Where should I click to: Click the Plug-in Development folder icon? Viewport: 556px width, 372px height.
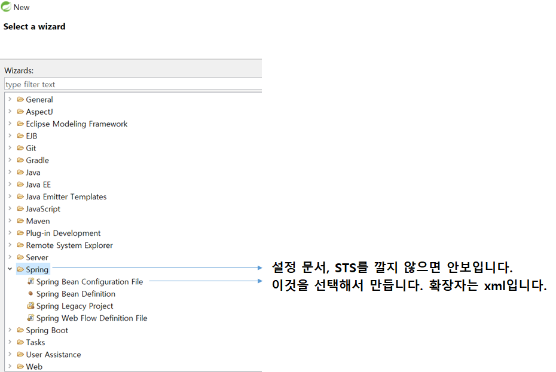pyautogui.click(x=20, y=233)
